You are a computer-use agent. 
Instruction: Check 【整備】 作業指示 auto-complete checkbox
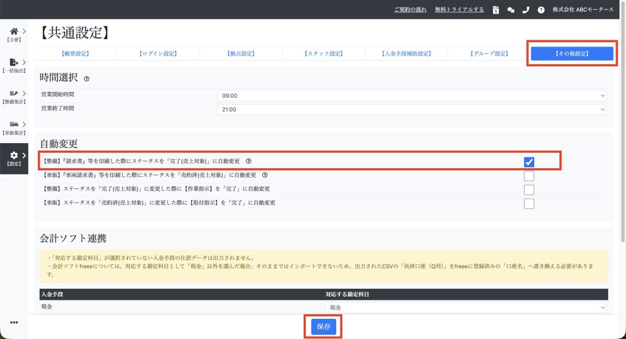[x=529, y=189]
